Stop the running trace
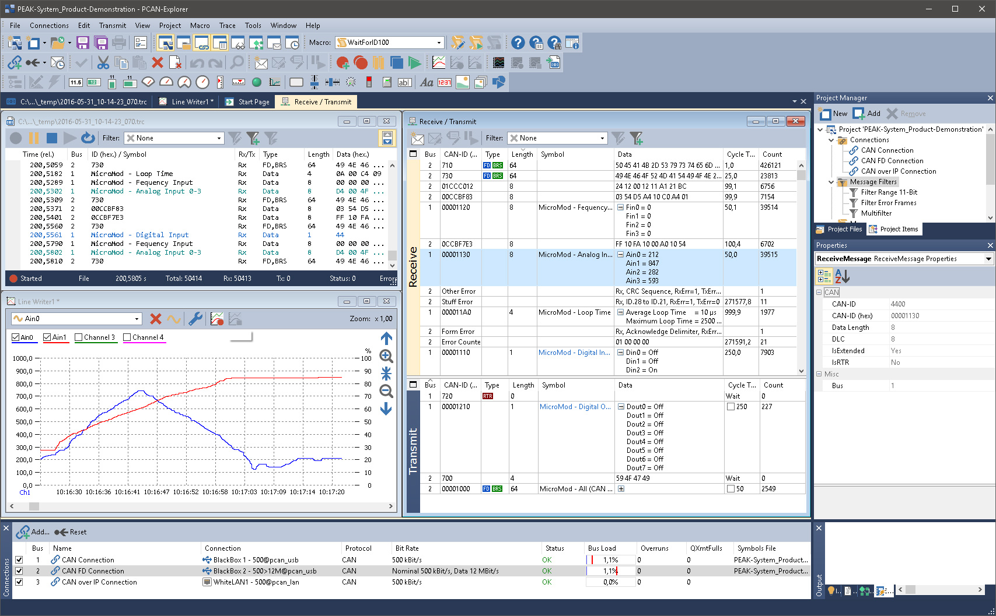The width and height of the screenshot is (996, 616). (x=51, y=138)
